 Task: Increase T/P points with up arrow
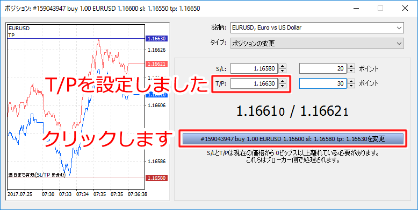[x=351, y=81]
